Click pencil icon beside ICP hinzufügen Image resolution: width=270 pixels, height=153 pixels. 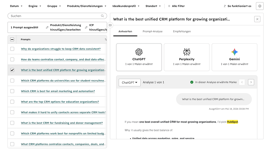pos(86,27)
